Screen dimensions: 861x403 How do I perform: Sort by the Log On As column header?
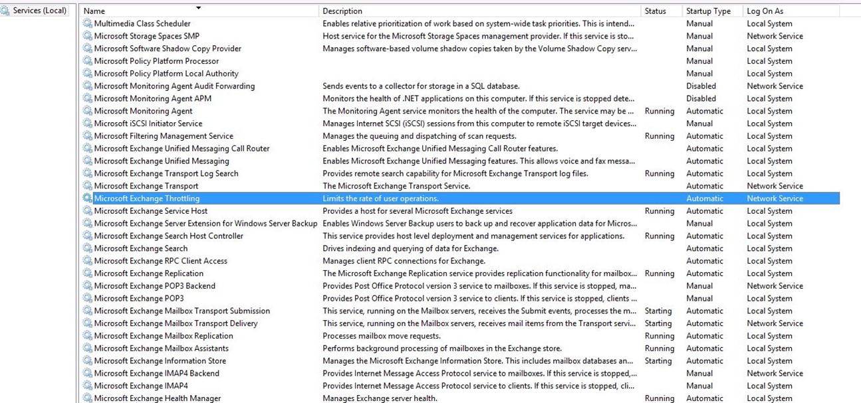(x=791, y=11)
